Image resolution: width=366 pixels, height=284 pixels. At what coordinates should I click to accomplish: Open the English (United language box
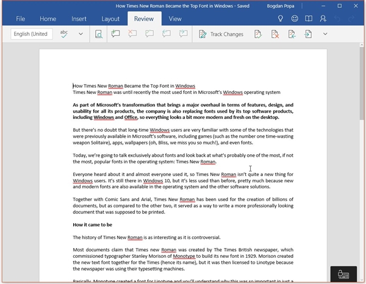[x=32, y=34]
